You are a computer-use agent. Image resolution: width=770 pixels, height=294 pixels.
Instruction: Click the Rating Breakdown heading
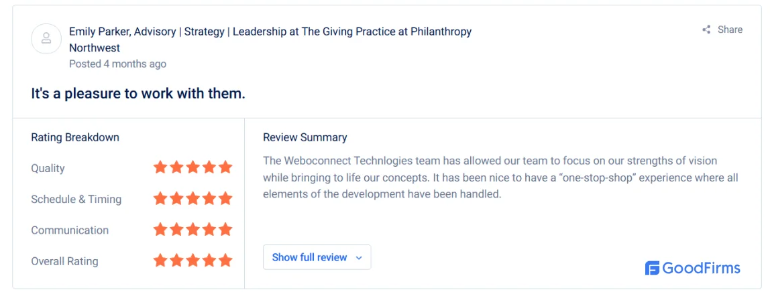75,137
